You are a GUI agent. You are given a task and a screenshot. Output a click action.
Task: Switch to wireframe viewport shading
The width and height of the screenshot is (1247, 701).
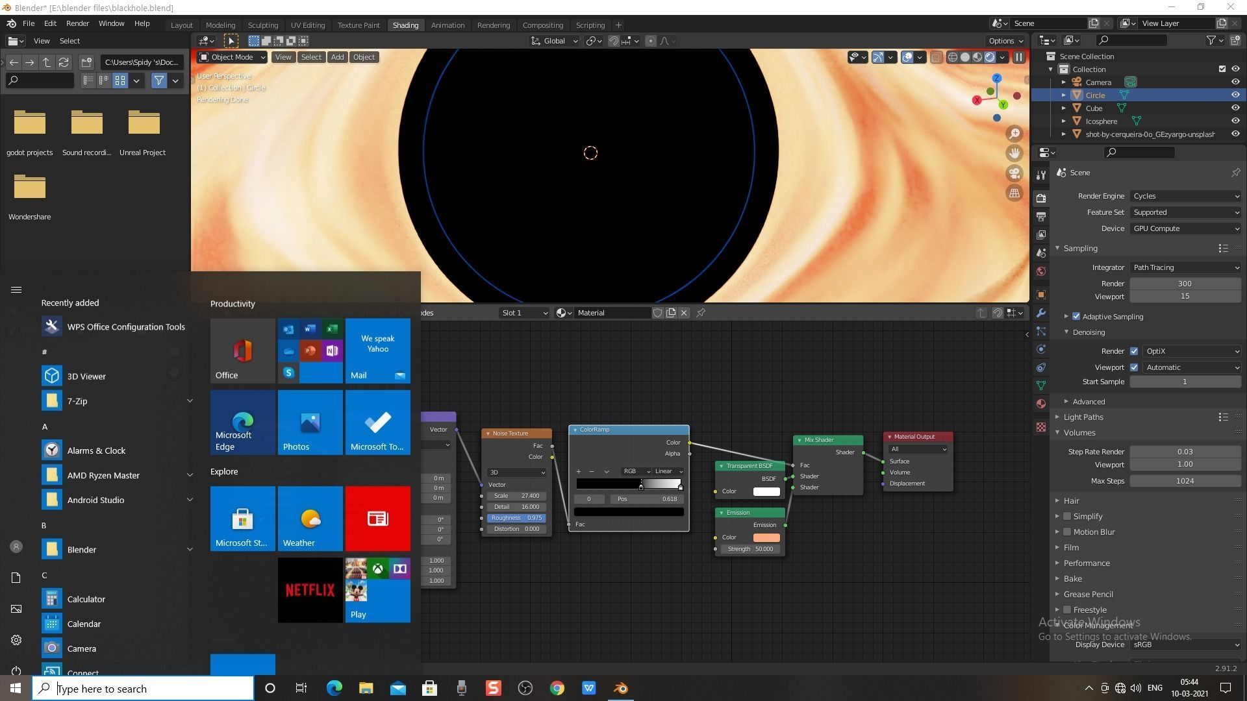click(x=953, y=57)
